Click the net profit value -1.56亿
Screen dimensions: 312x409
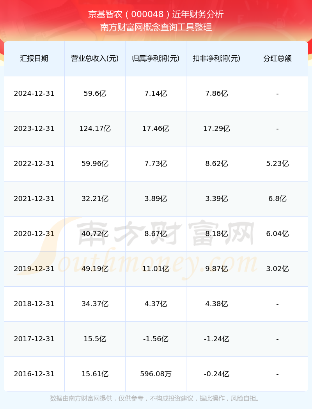(x=156, y=339)
